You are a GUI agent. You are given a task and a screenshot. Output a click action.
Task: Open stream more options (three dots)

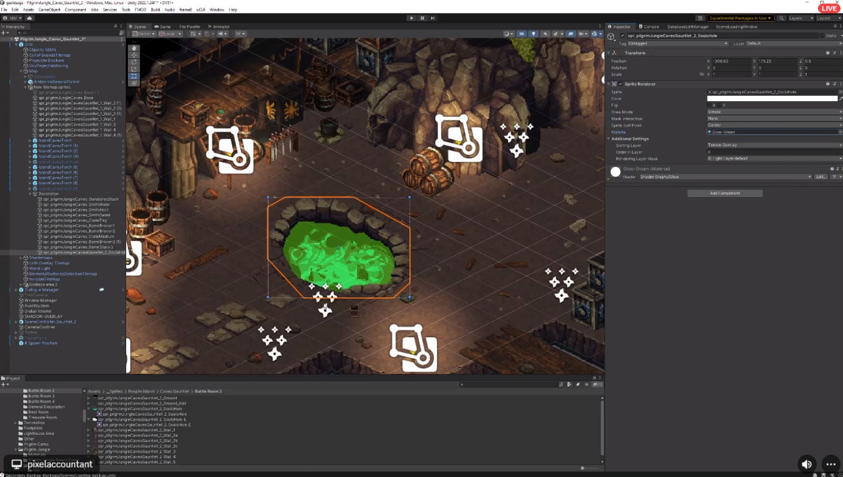[830, 464]
